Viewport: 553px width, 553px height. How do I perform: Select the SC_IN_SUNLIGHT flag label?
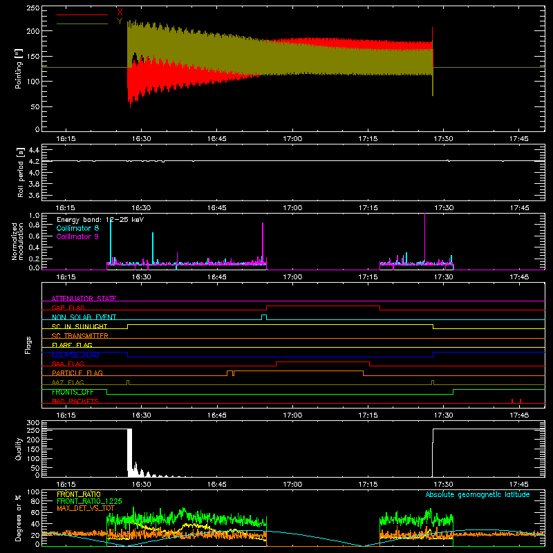click(x=79, y=326)
